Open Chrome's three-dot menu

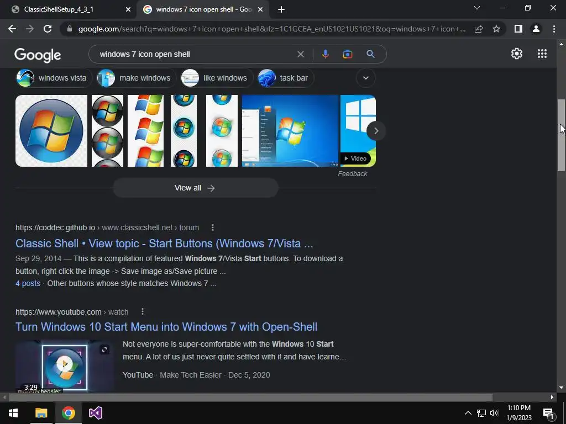554,29
